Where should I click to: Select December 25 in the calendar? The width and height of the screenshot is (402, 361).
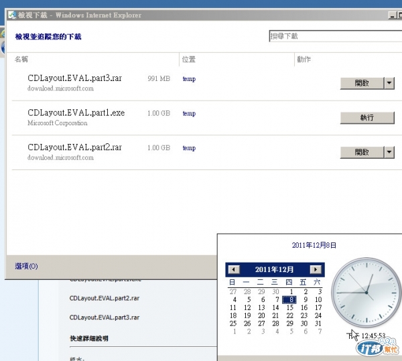coord(233,323)
